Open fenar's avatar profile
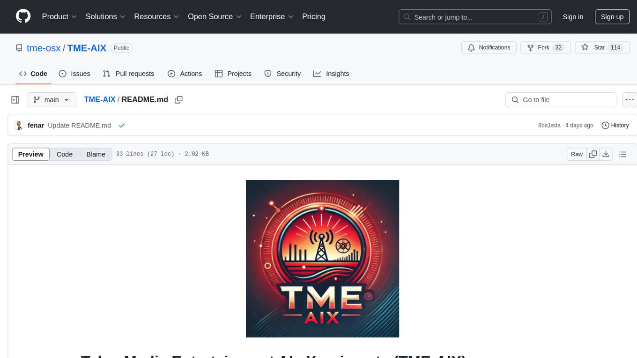Screen dimensions: 637x358 point(19,125)
